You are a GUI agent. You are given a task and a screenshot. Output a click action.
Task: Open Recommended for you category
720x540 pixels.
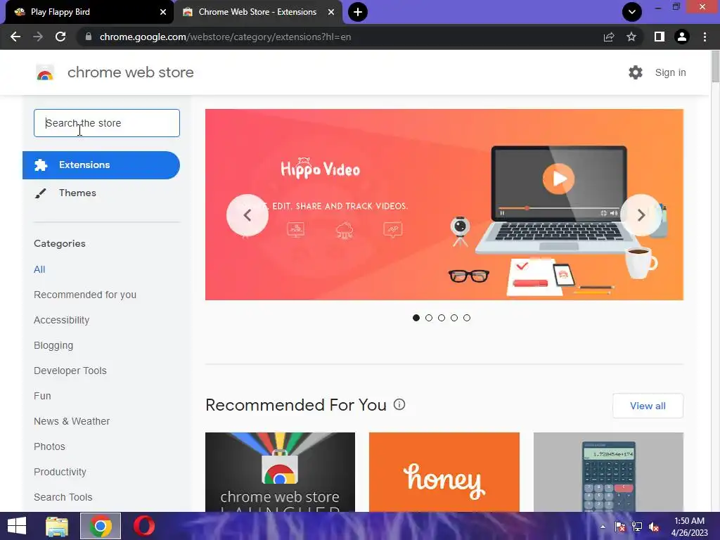(85, 295)
